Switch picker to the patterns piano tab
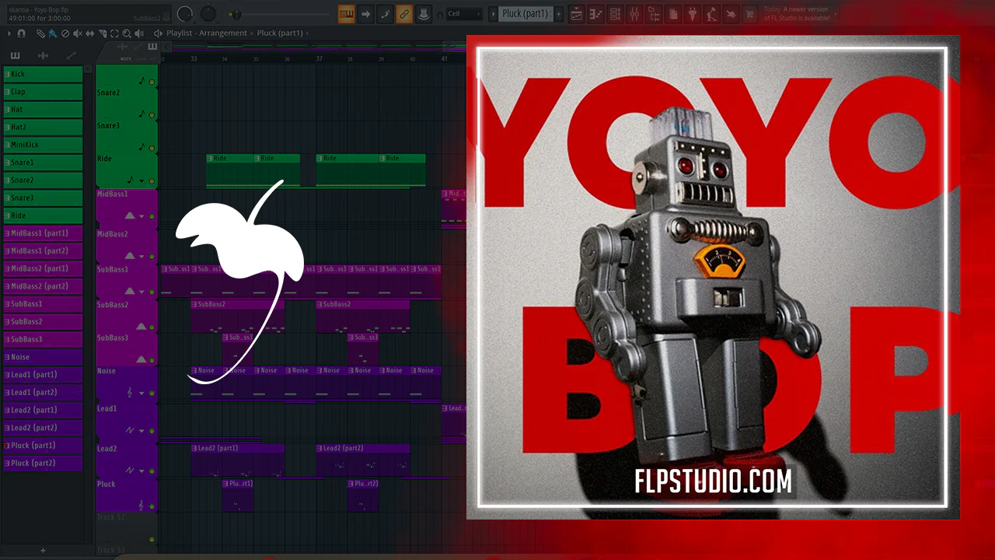 pyautogui.click(x=15, y=55)
